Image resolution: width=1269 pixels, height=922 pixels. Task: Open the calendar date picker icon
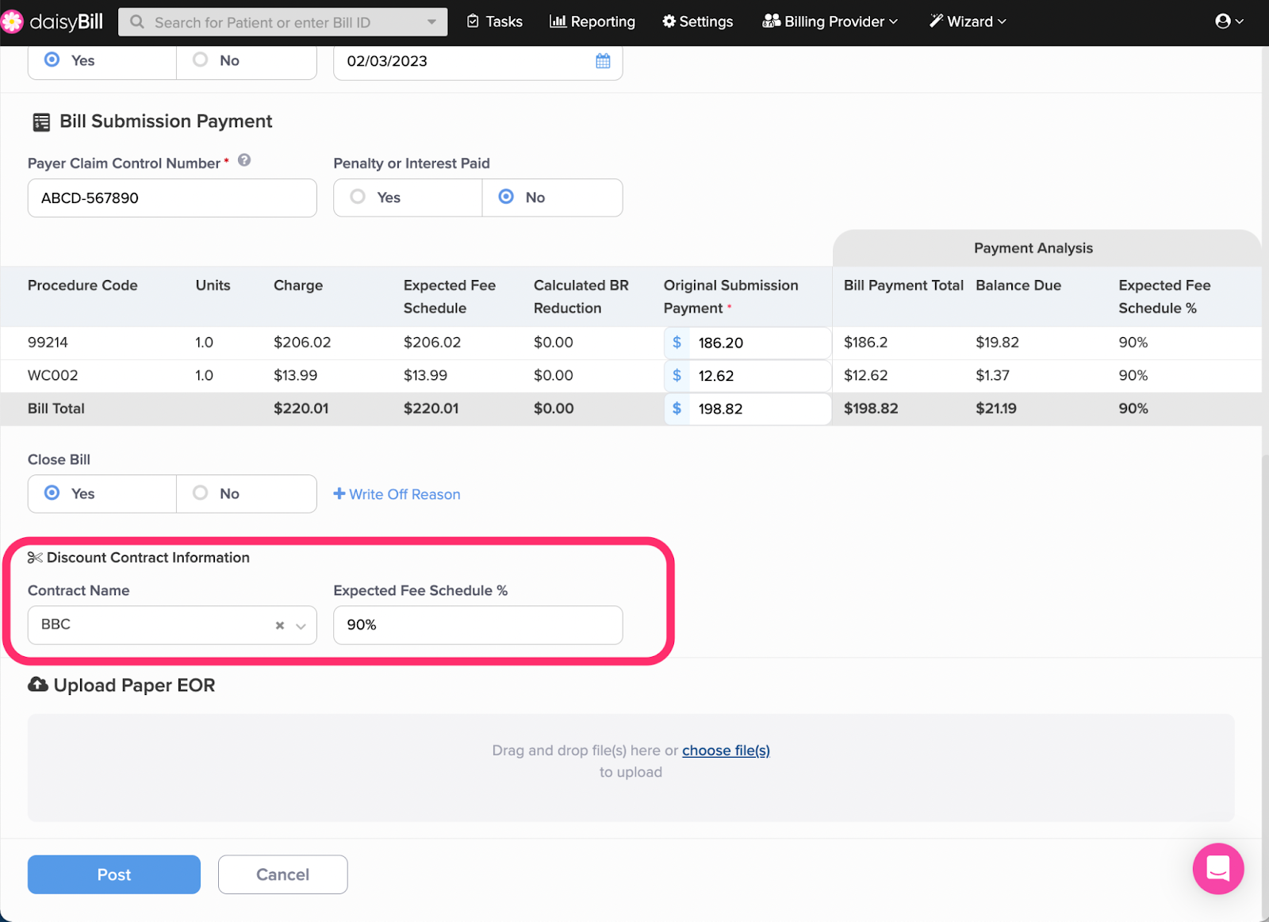click(x=603, y=61)
